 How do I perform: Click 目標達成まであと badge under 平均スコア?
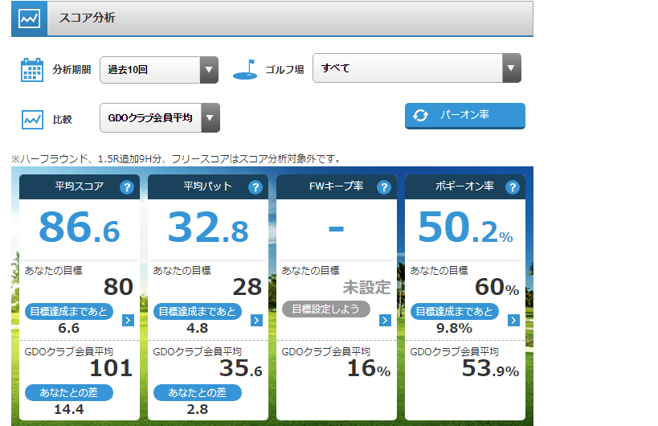coord(69,312)
